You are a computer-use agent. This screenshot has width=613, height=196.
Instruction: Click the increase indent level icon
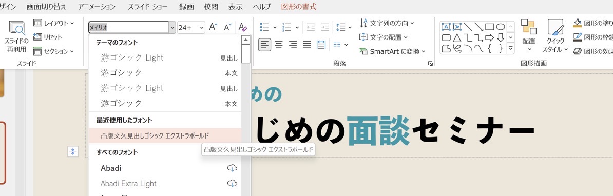click(325, 27)
